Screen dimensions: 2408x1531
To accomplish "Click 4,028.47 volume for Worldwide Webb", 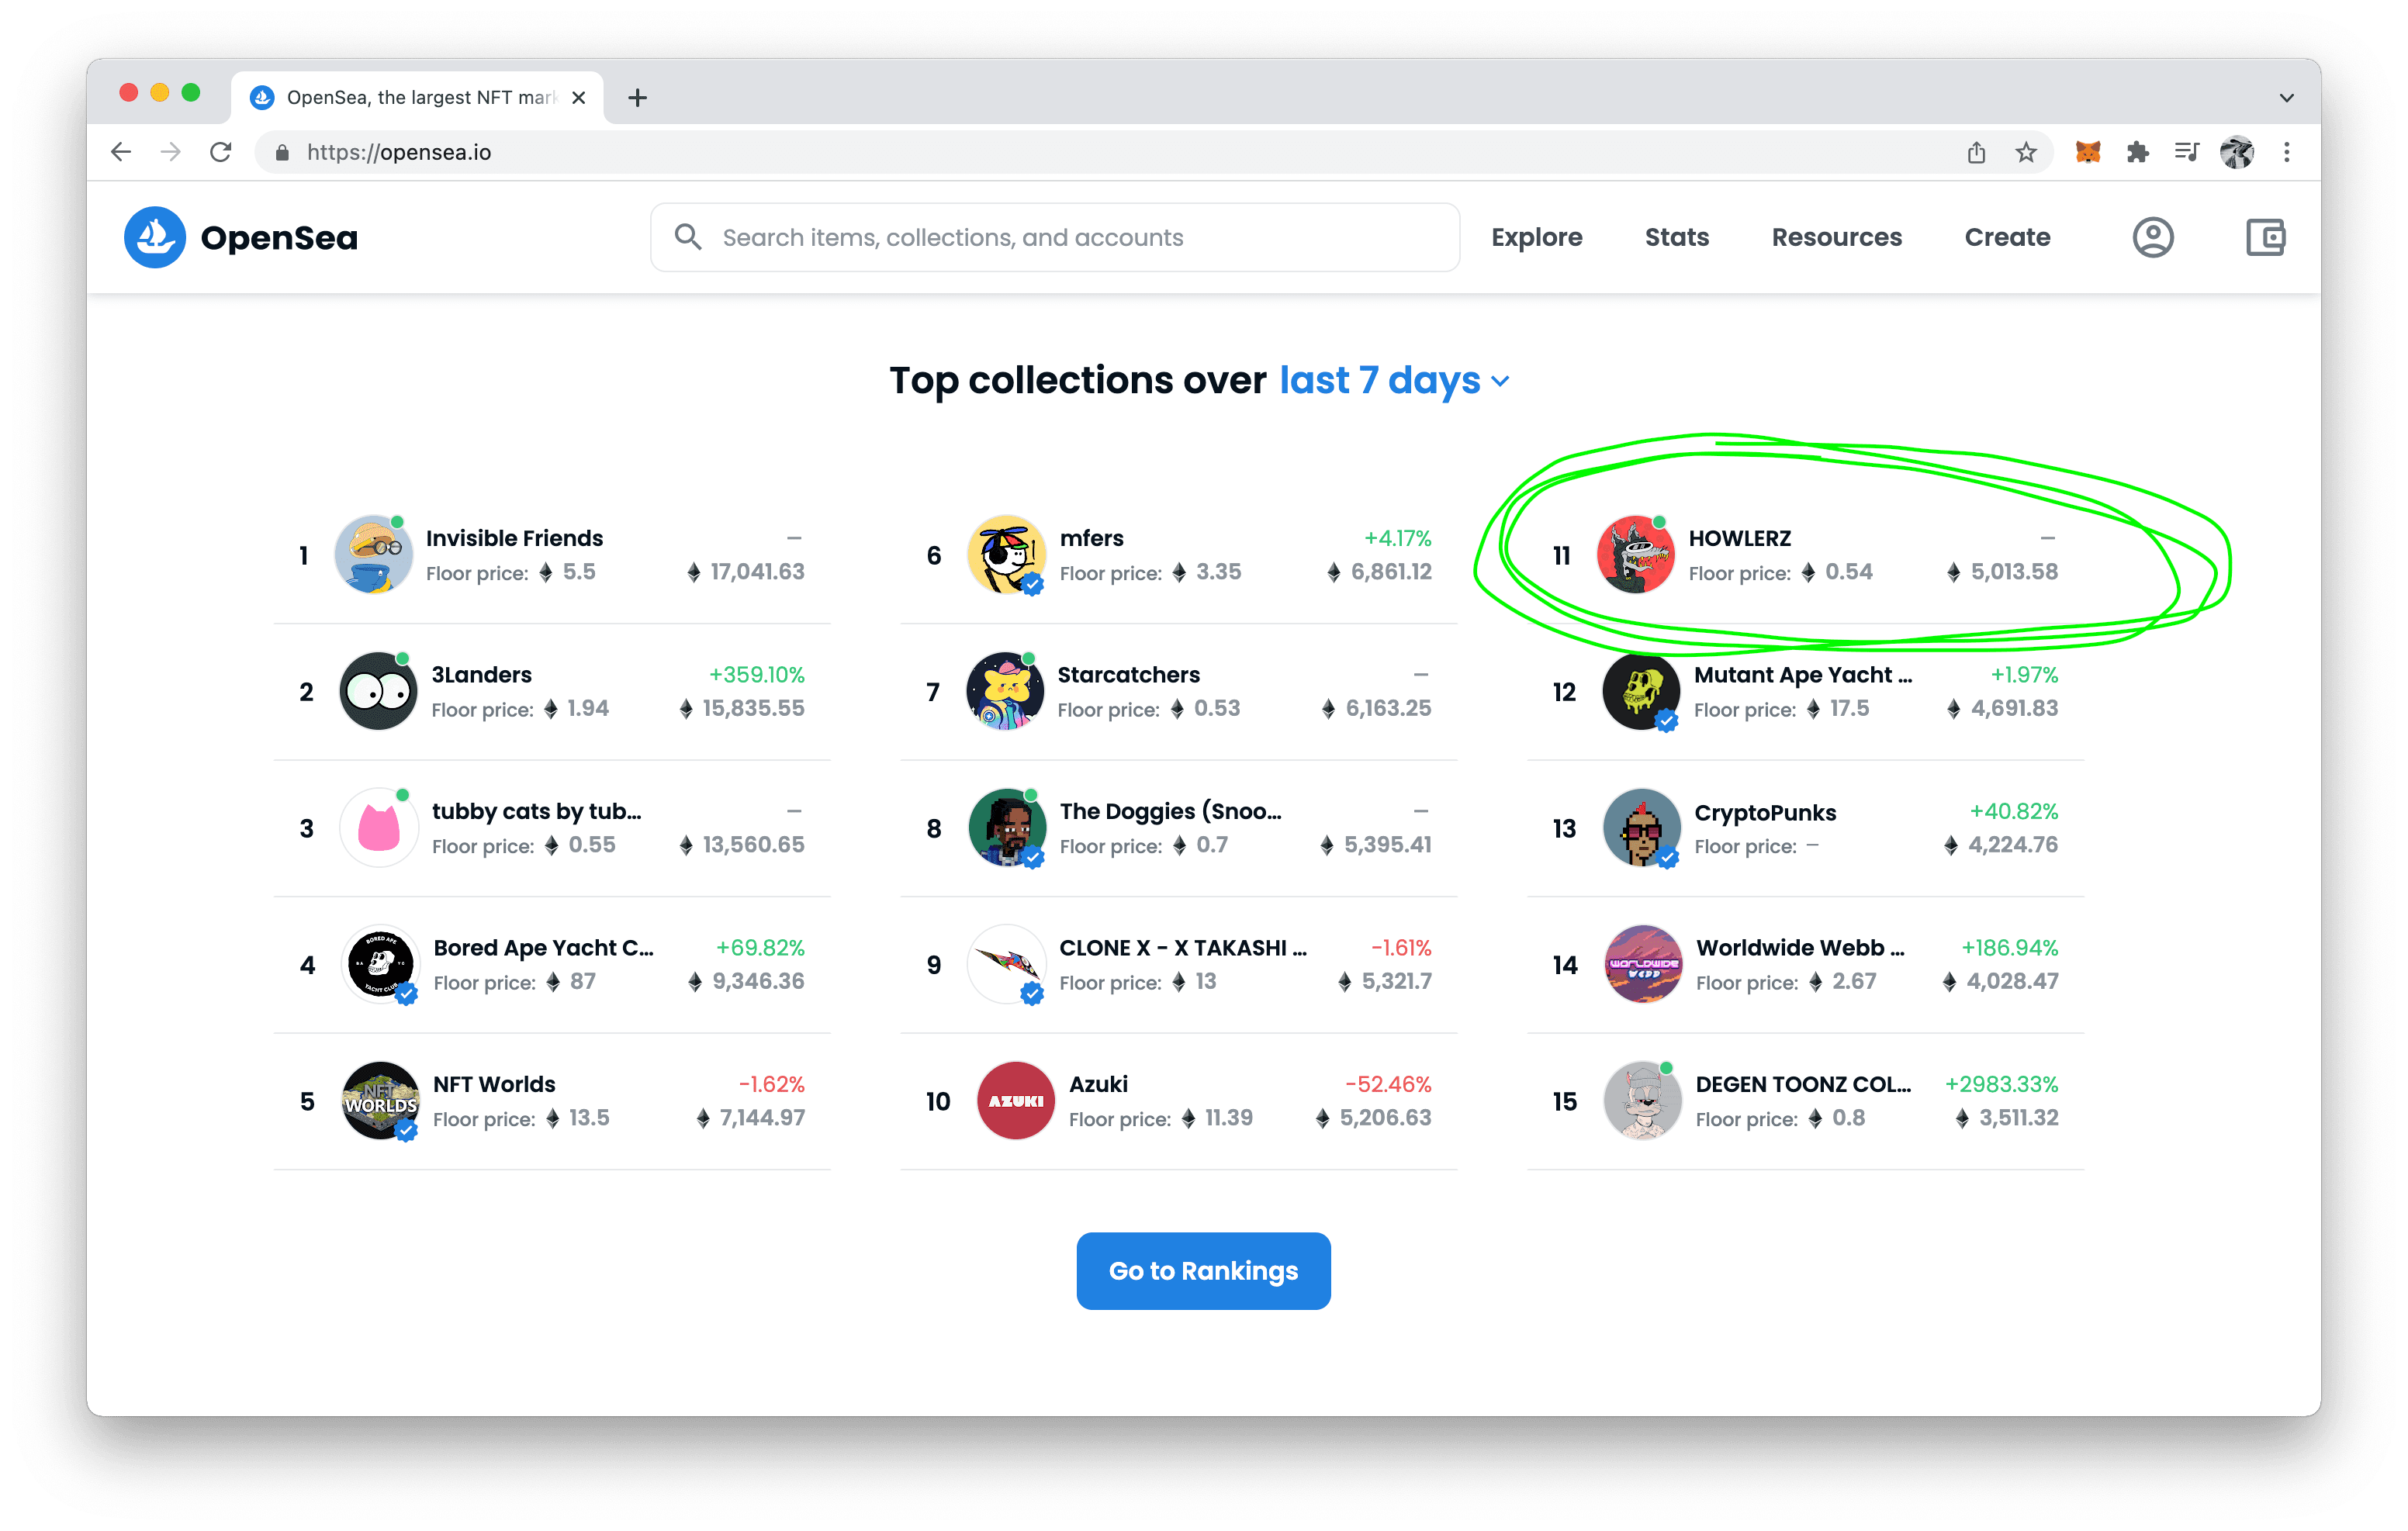I will click(2000, 982).
